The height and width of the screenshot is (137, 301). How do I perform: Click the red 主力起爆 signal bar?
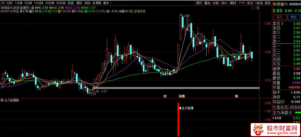tap(178, 120)
